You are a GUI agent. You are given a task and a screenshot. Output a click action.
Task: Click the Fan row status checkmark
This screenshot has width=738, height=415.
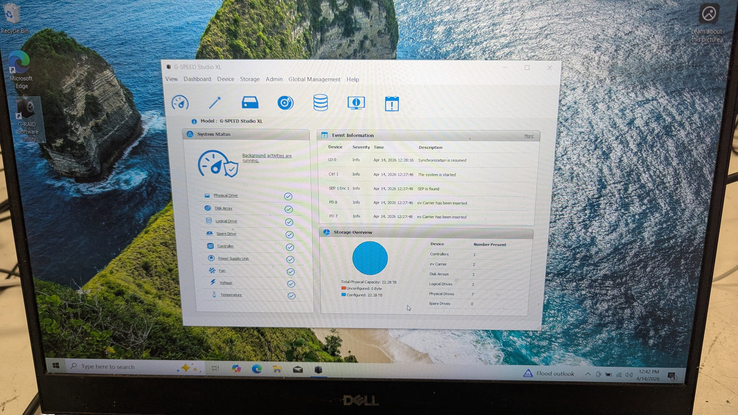[x=291, y=272]
